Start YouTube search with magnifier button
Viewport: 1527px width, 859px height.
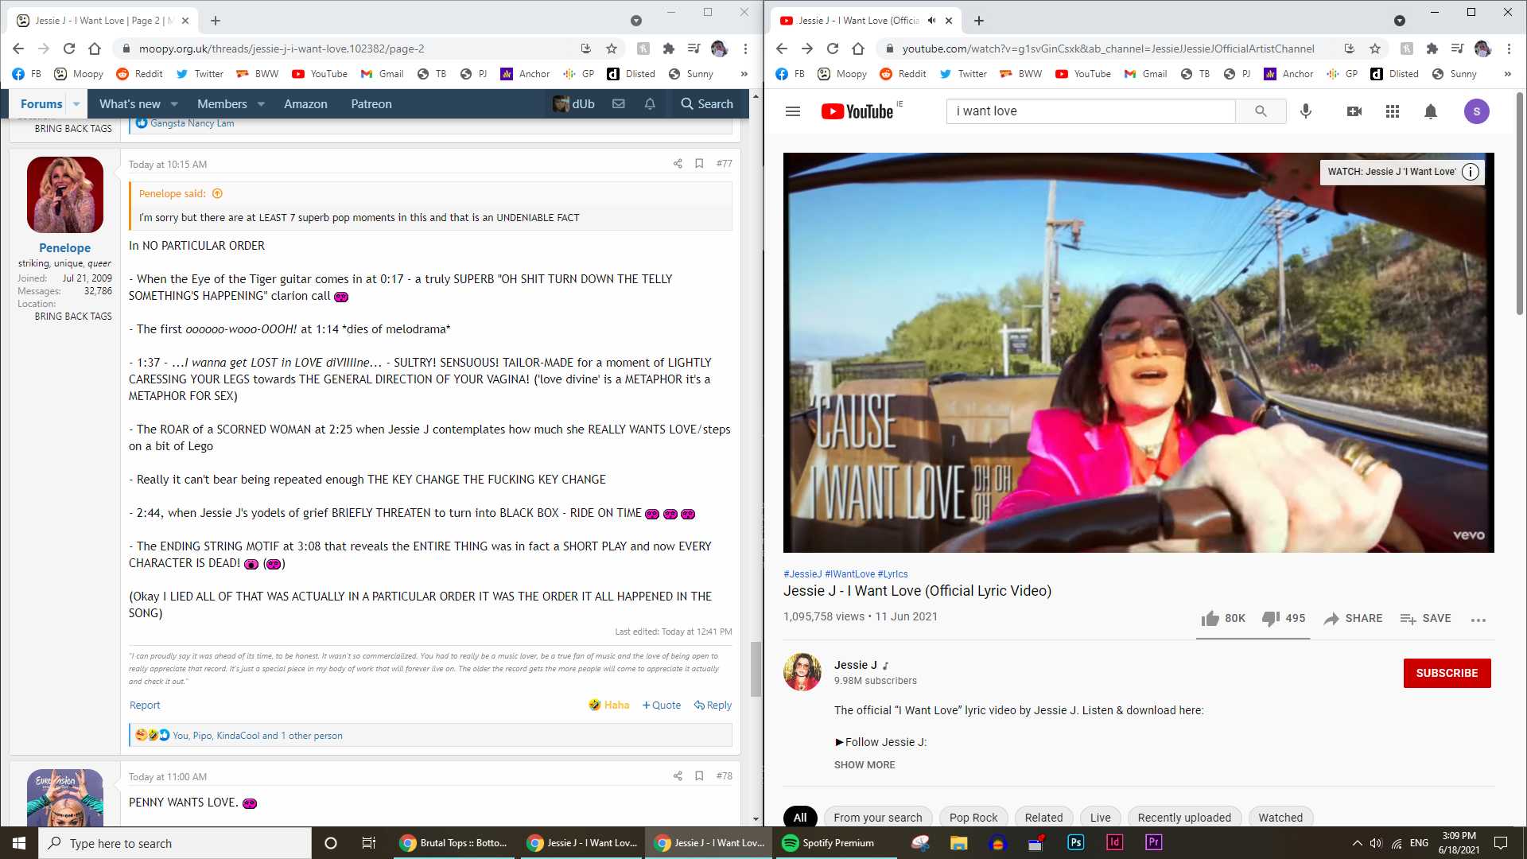click(x=1261, y=111)
